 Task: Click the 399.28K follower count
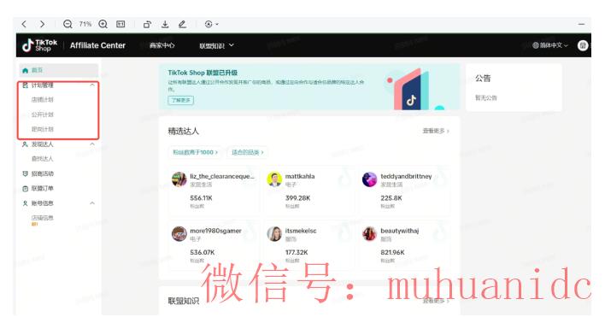coord(297,198)
